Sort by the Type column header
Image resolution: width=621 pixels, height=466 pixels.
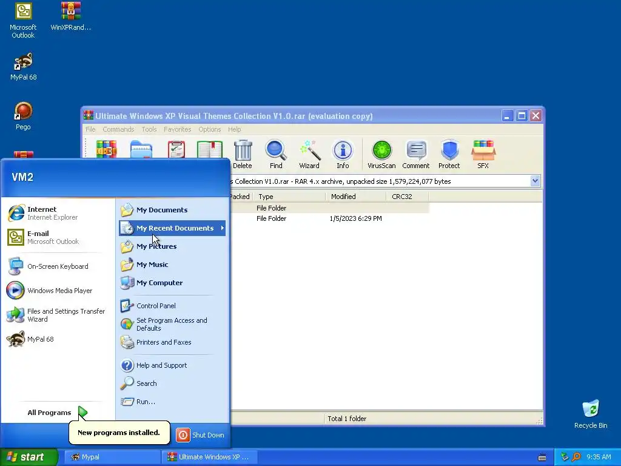click(290, 197)
